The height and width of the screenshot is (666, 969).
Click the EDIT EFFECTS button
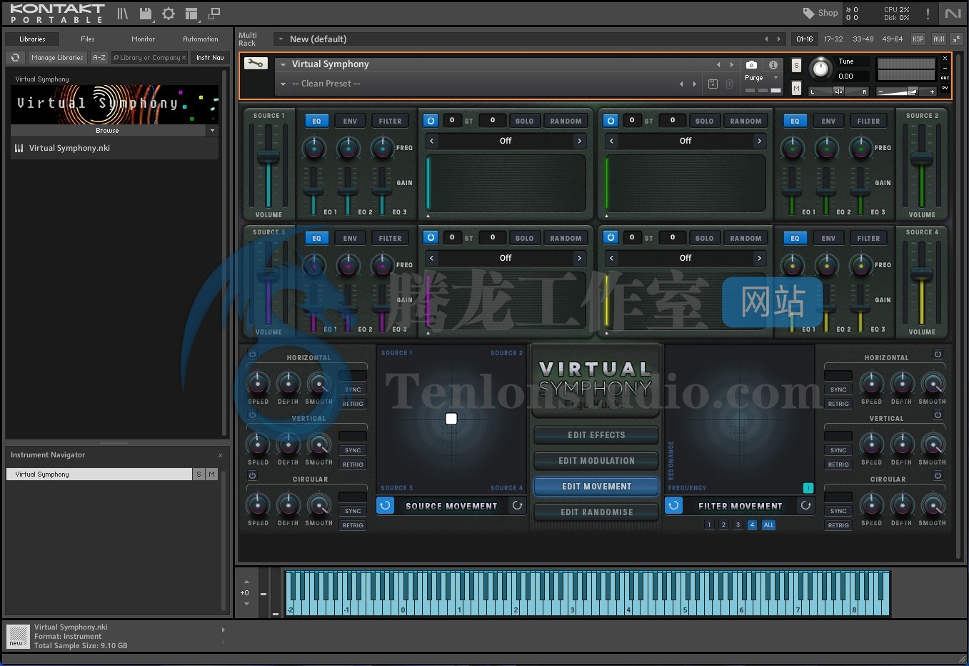(596, 434)
